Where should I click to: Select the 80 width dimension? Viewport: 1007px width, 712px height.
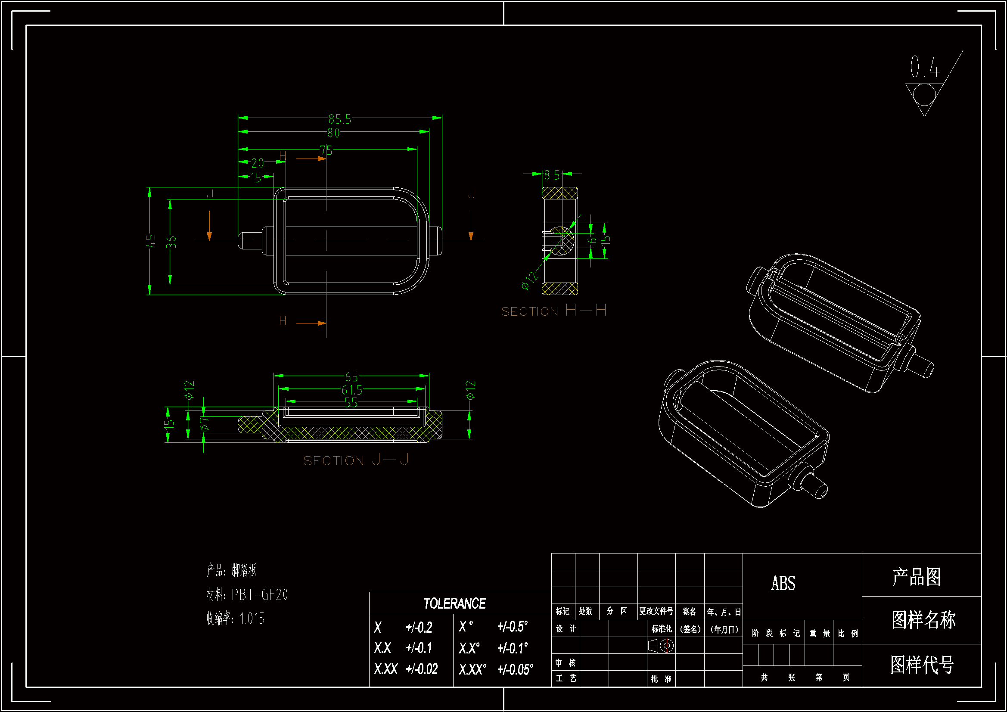tap(333, 133)
